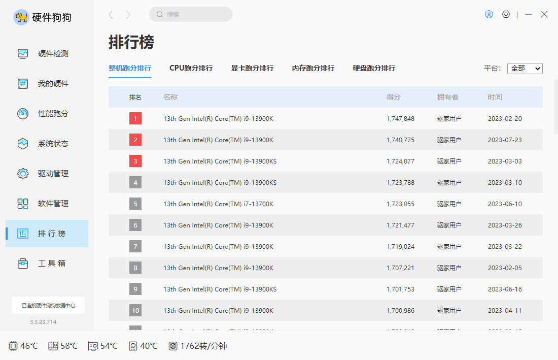The width and height of the screenshot is (558, 360).
Task: Click the back navigation arrow
Action: pos(111,15)
